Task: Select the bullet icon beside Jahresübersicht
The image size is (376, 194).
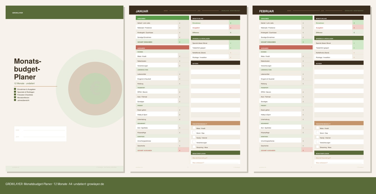Action: (x=15, y=100)
